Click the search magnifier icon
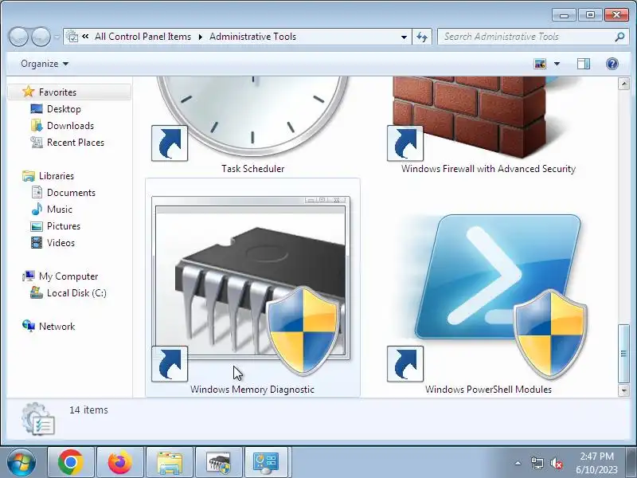Viewport: 637px width, 478px height. tap(619, 37)
